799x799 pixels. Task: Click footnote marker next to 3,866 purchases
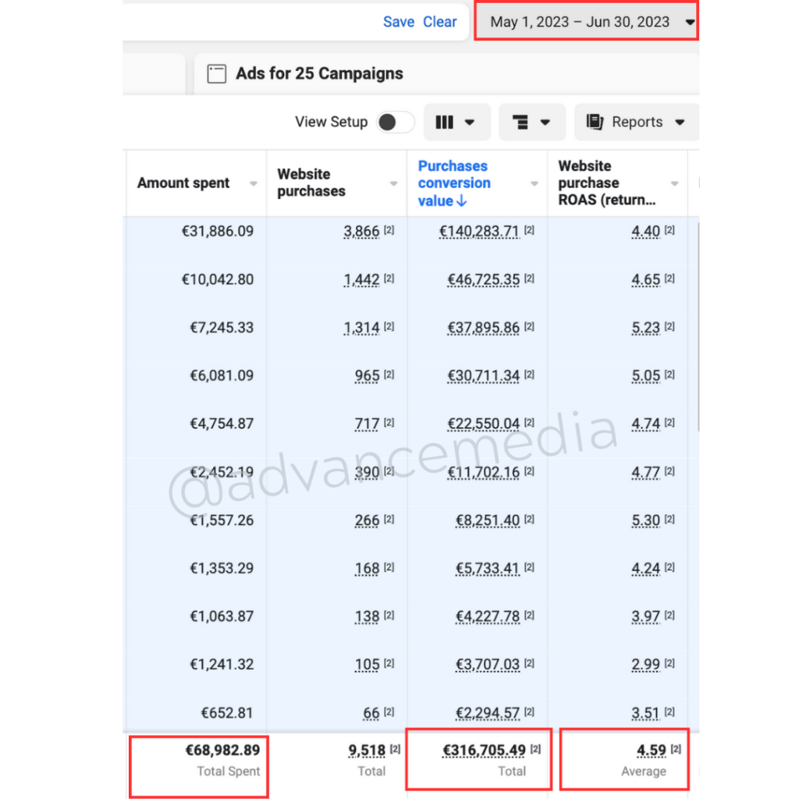[x=389, y=231]
